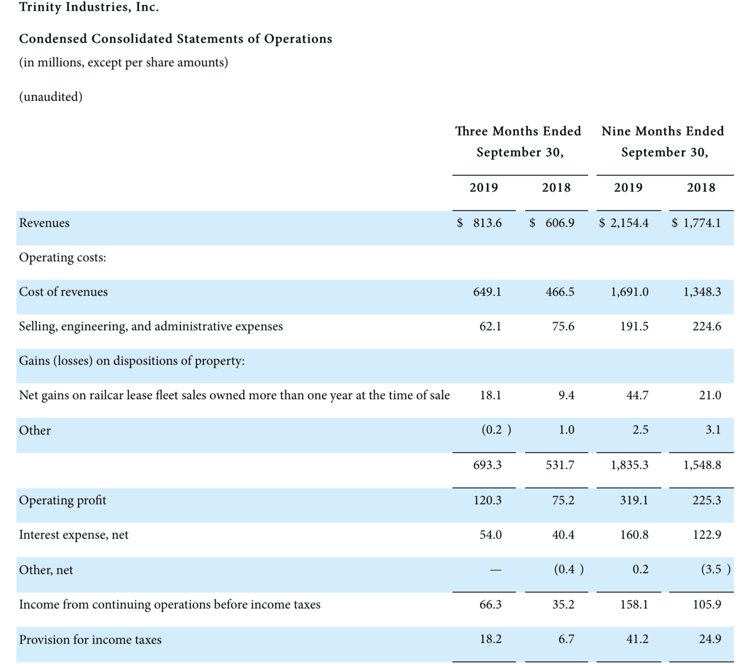Click Revenues value 813.6
This screenshot has width=752, height=664.
point(488,223)
